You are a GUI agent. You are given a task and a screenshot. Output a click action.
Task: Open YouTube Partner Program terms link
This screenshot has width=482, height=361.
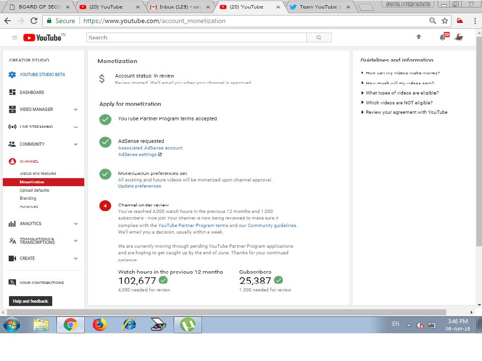pyautogui.click(x=193, y=225)
